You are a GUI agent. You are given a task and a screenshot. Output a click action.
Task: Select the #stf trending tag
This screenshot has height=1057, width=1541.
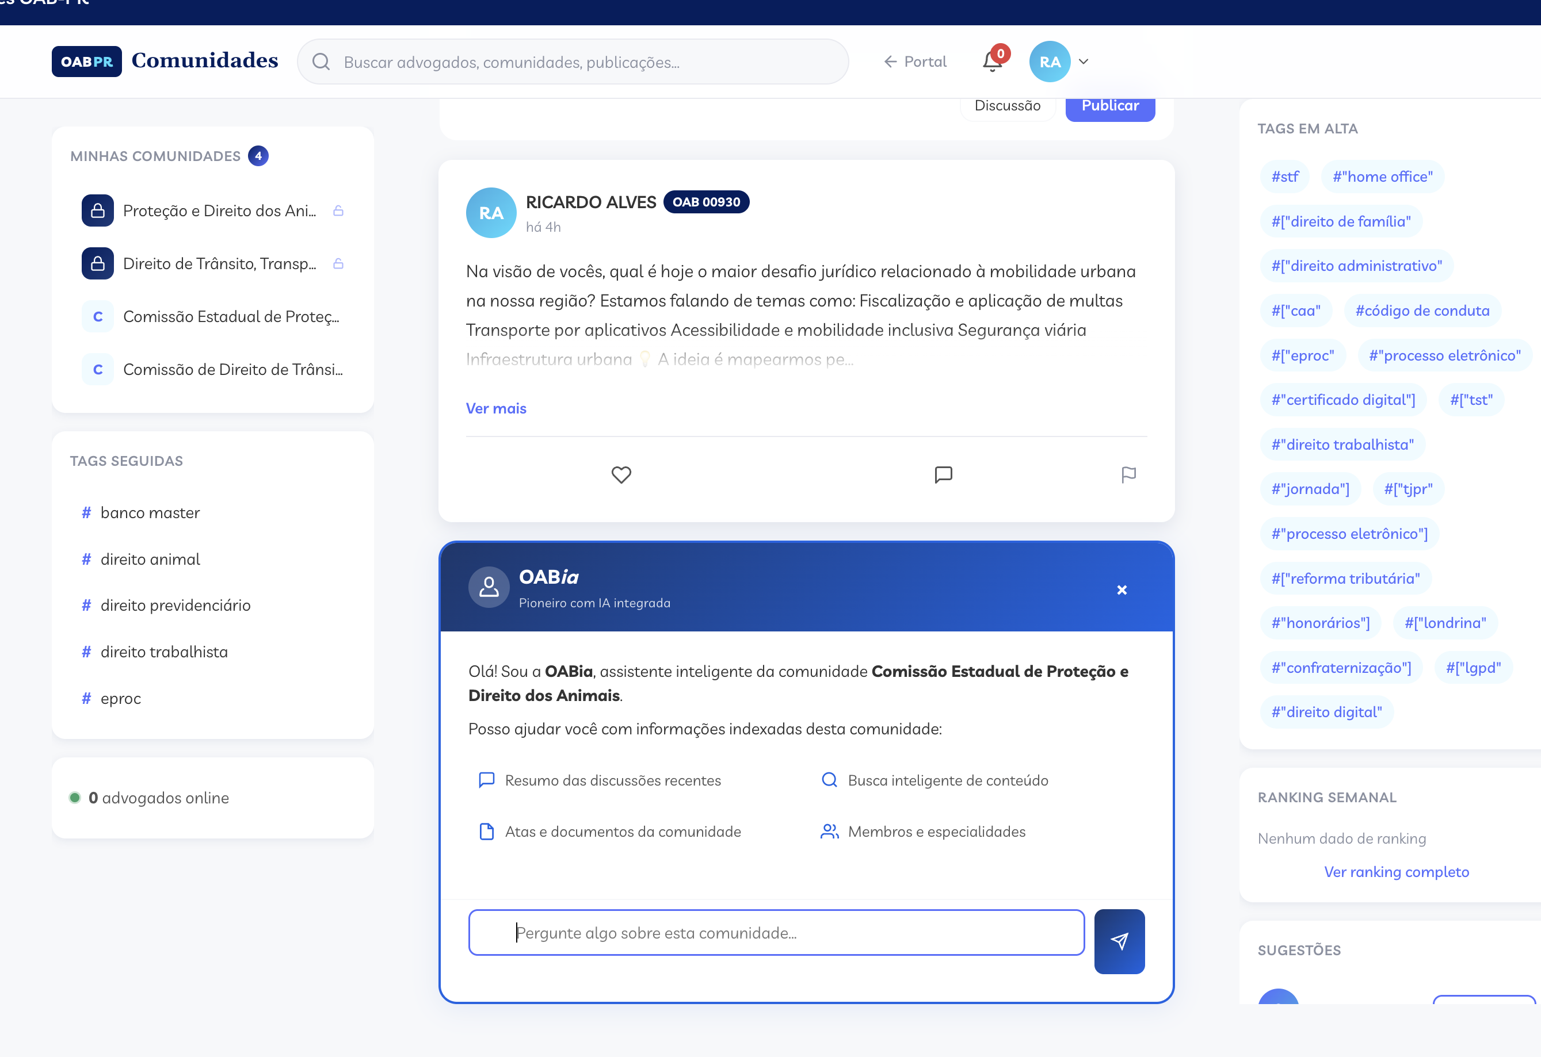tap(1284, 177)
